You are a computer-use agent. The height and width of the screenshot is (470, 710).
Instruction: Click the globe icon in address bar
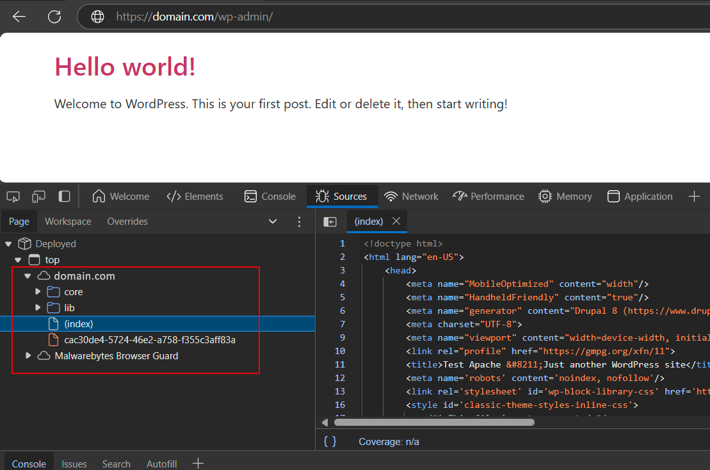(97, 16)
